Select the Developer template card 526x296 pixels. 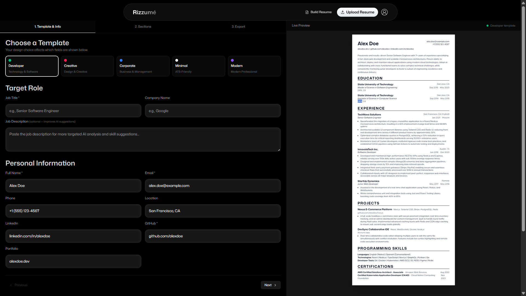(32, 66)
